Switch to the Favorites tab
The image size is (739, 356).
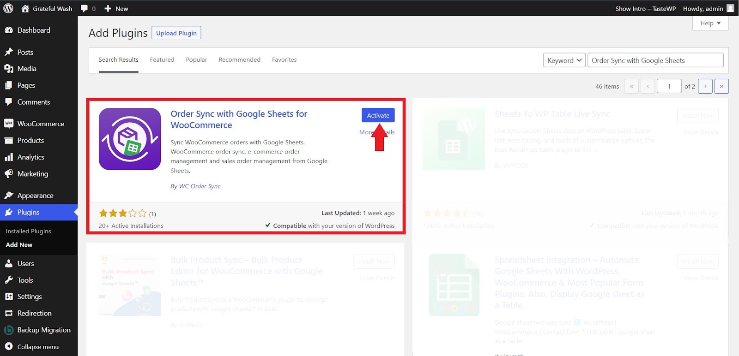click(284, 60)
